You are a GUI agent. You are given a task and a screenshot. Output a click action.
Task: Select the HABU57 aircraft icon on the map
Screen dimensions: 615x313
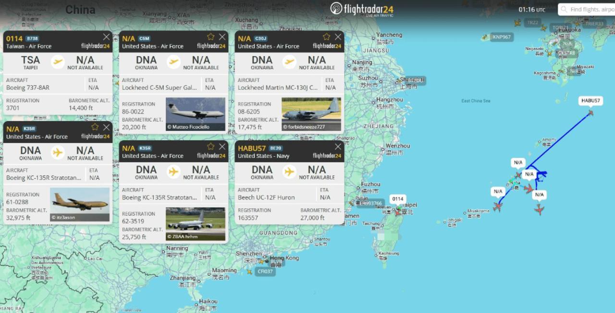click(x=590, y=113)
